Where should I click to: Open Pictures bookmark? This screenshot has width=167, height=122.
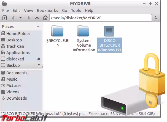(x=21, y=86)
